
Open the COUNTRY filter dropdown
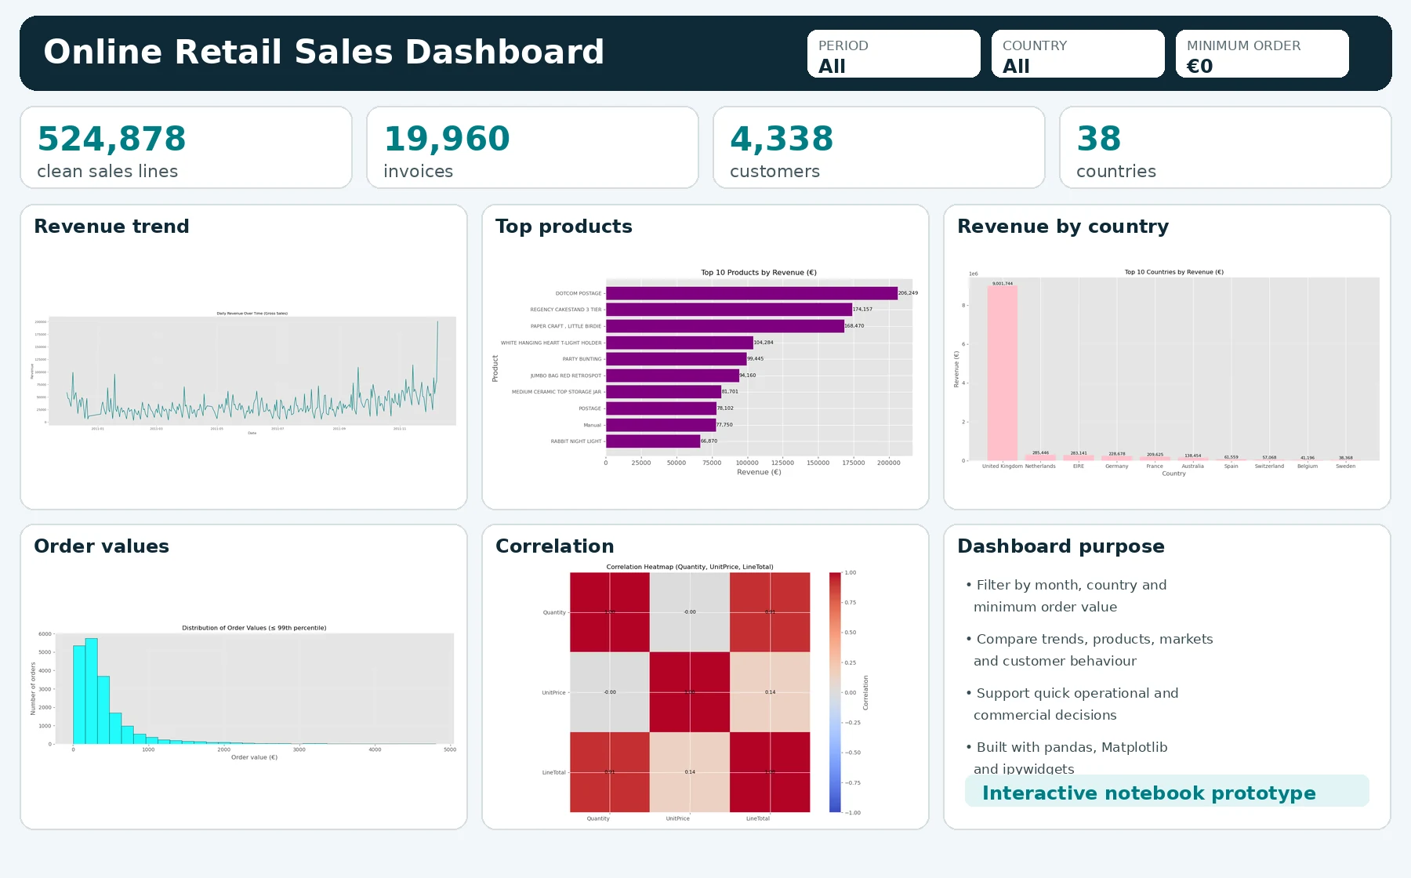pos(1078,54)
